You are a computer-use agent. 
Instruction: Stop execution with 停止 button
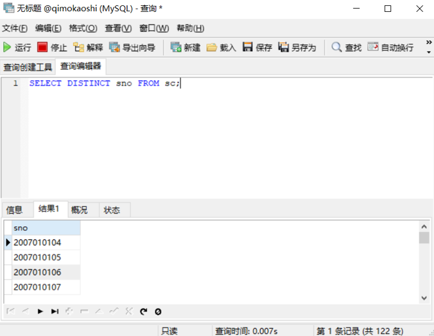(x=52, y=47)
